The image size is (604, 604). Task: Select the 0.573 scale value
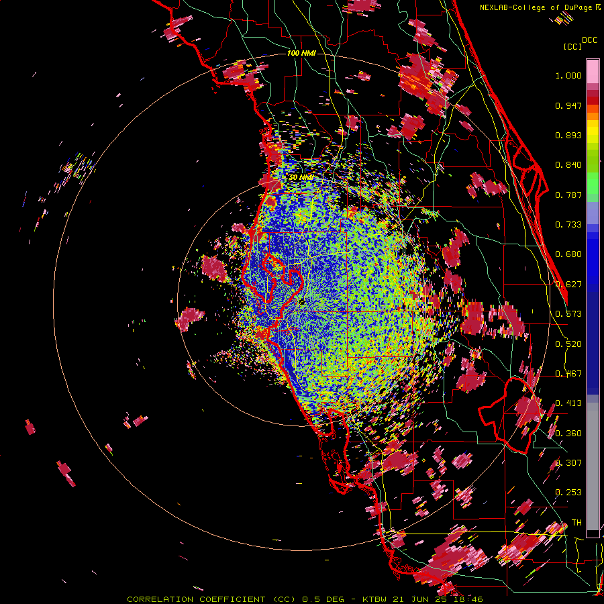coord(568,314)
